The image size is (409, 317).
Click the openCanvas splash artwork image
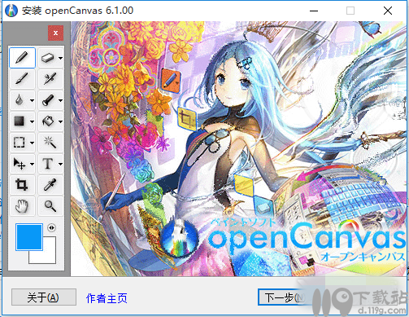tap(238, 149)
